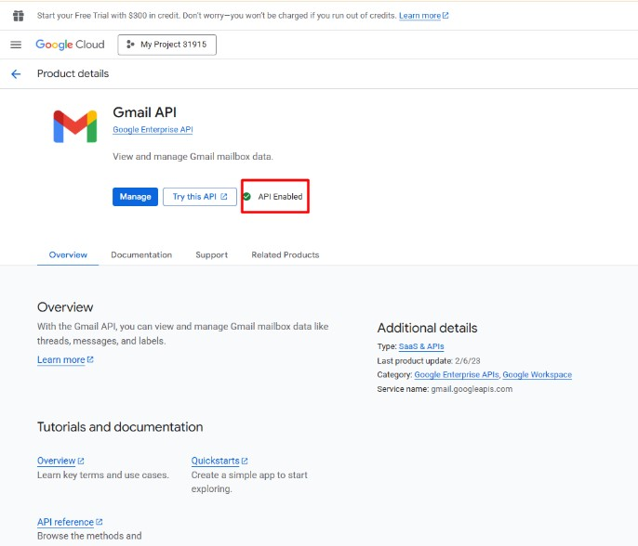Click Learn more in the free trial banner
The width and height of the screenshot is (638, 546).
[423, 16]
